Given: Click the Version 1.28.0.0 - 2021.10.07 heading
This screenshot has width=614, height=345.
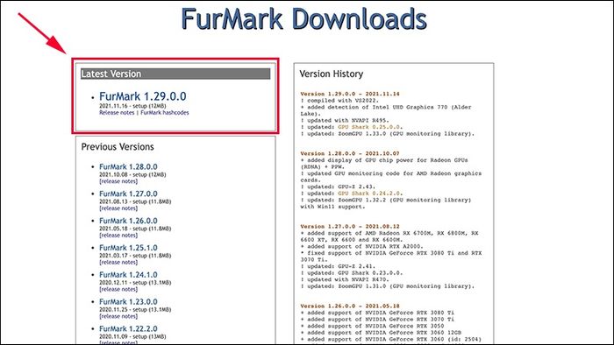Looking at the screenshot, I should [350, 153].
